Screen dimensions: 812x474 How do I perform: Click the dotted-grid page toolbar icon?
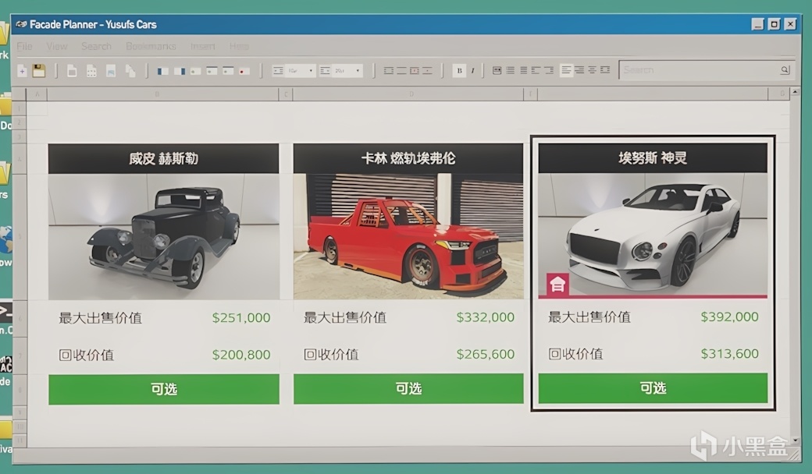coord(91,71)
